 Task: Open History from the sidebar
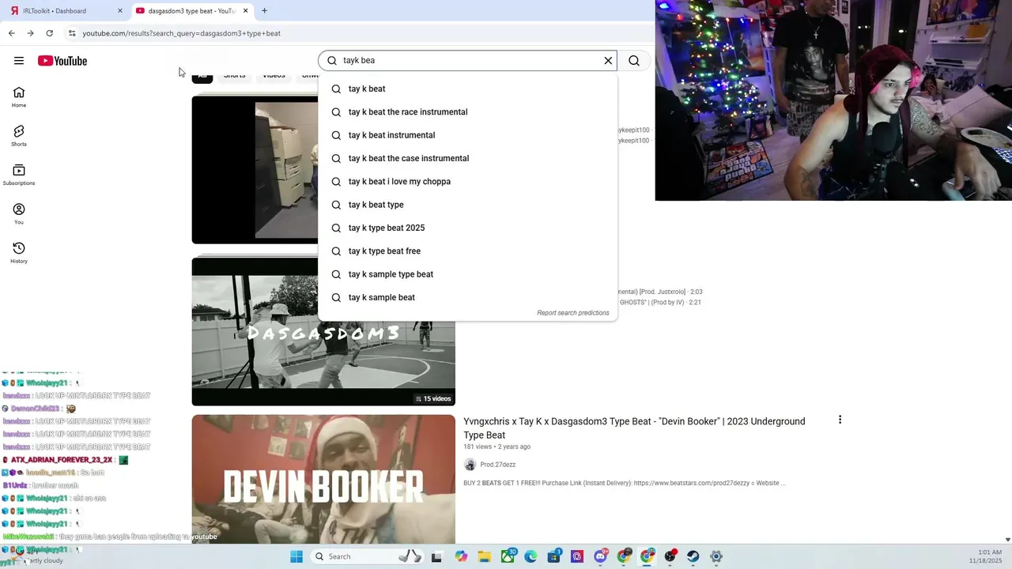tap(19, 253)
